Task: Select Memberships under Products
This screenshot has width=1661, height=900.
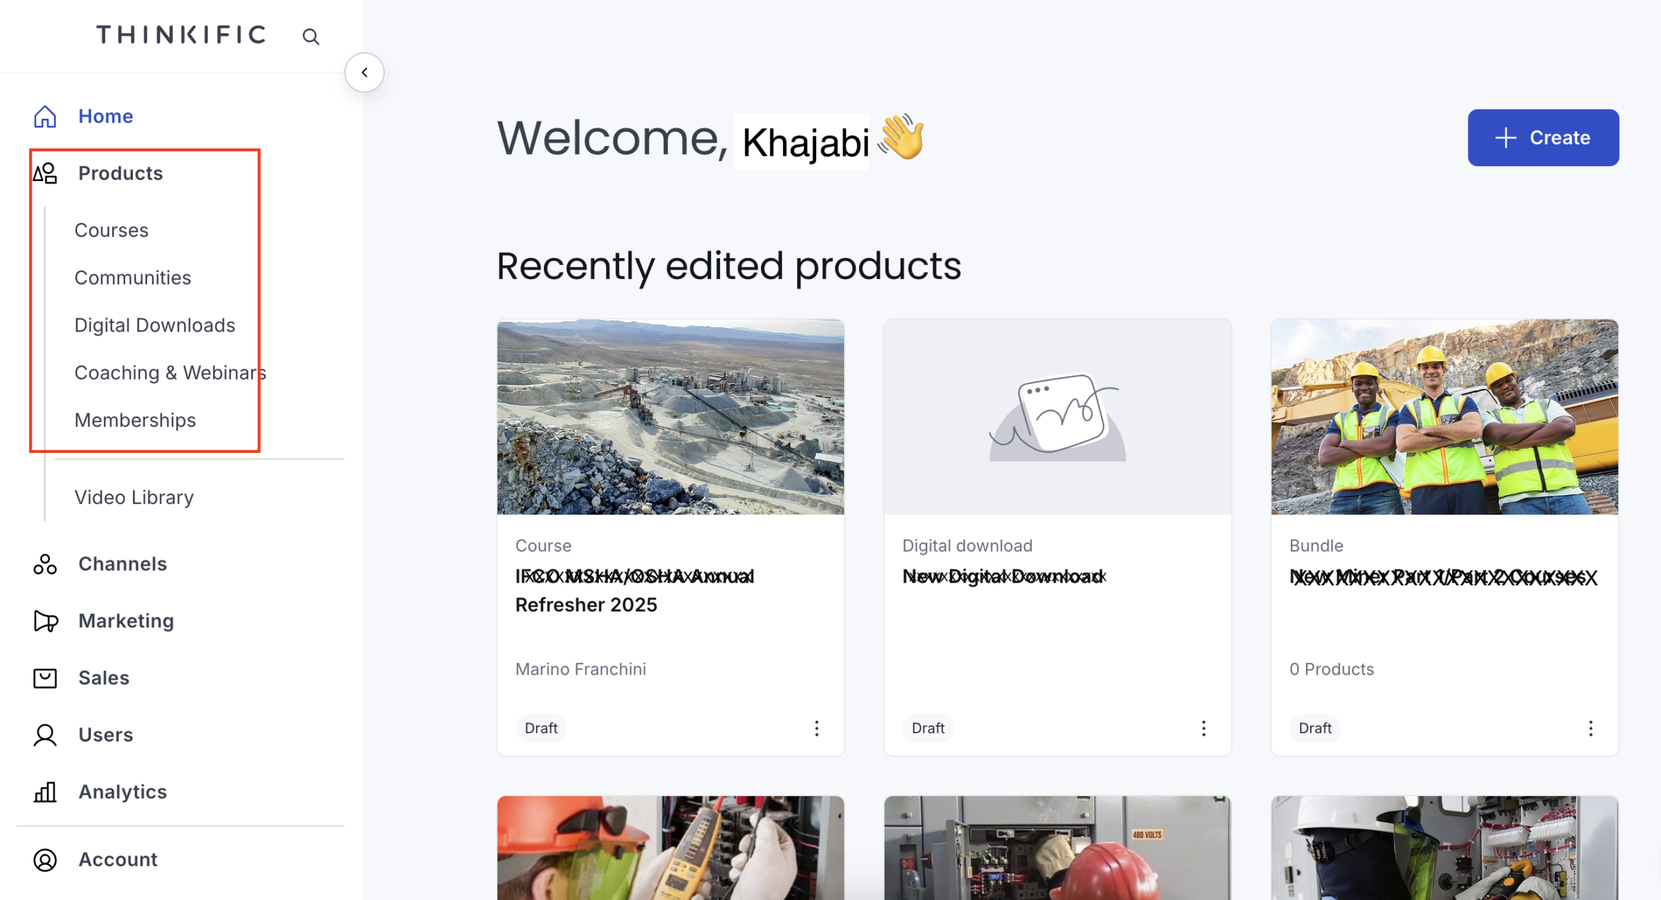Action: tap(135, 420)
